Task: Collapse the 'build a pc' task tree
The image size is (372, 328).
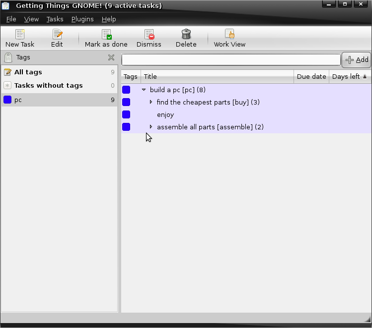Action: [144, 90]
